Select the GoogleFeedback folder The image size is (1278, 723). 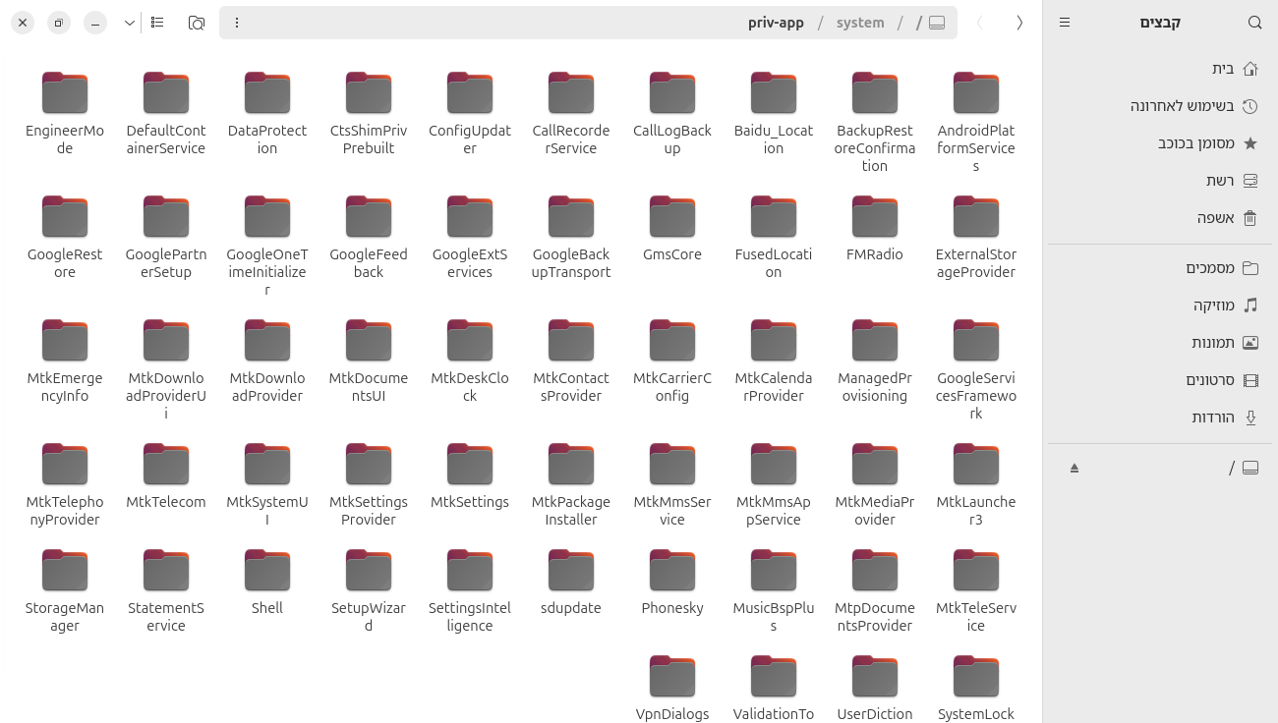[x=369, y=238]
